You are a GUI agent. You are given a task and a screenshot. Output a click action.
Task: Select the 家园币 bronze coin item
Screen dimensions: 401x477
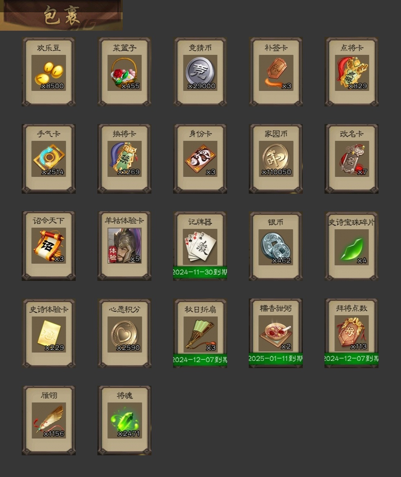coord(276,159)
